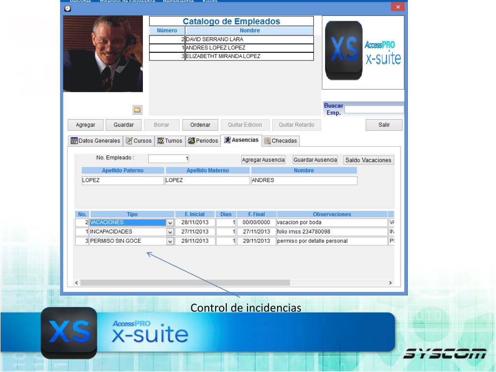The width and height of the screenshot is (496, 372).
Task: Select employee ANDRES LOPEZ LOPEZ
Action: (231, 48)
